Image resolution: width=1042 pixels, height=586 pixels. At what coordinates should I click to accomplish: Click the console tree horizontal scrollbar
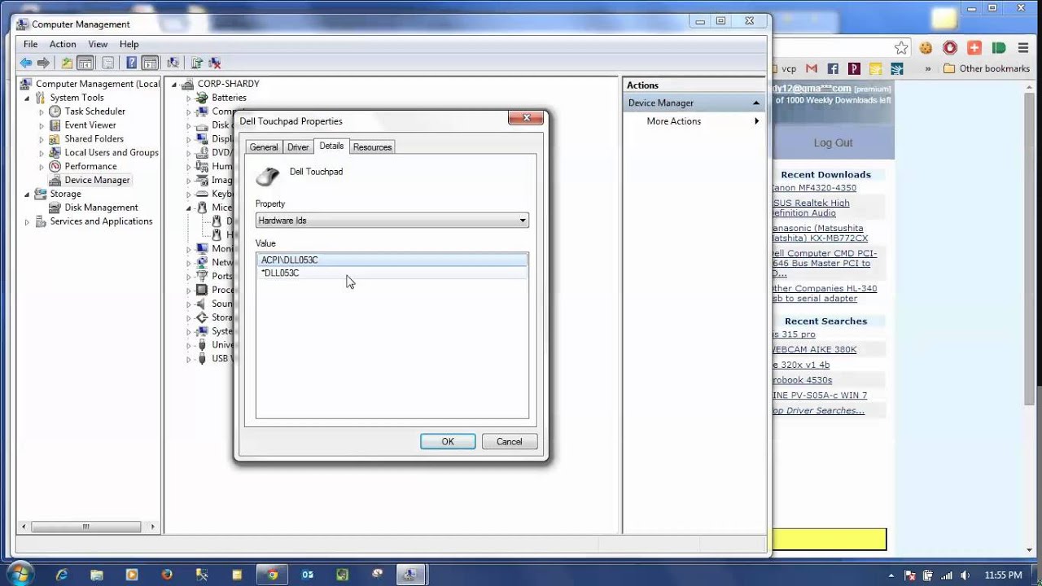click(85, 527)
